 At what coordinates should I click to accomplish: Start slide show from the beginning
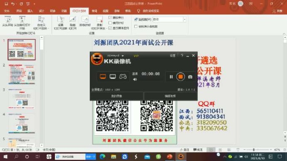pos(8,21)
